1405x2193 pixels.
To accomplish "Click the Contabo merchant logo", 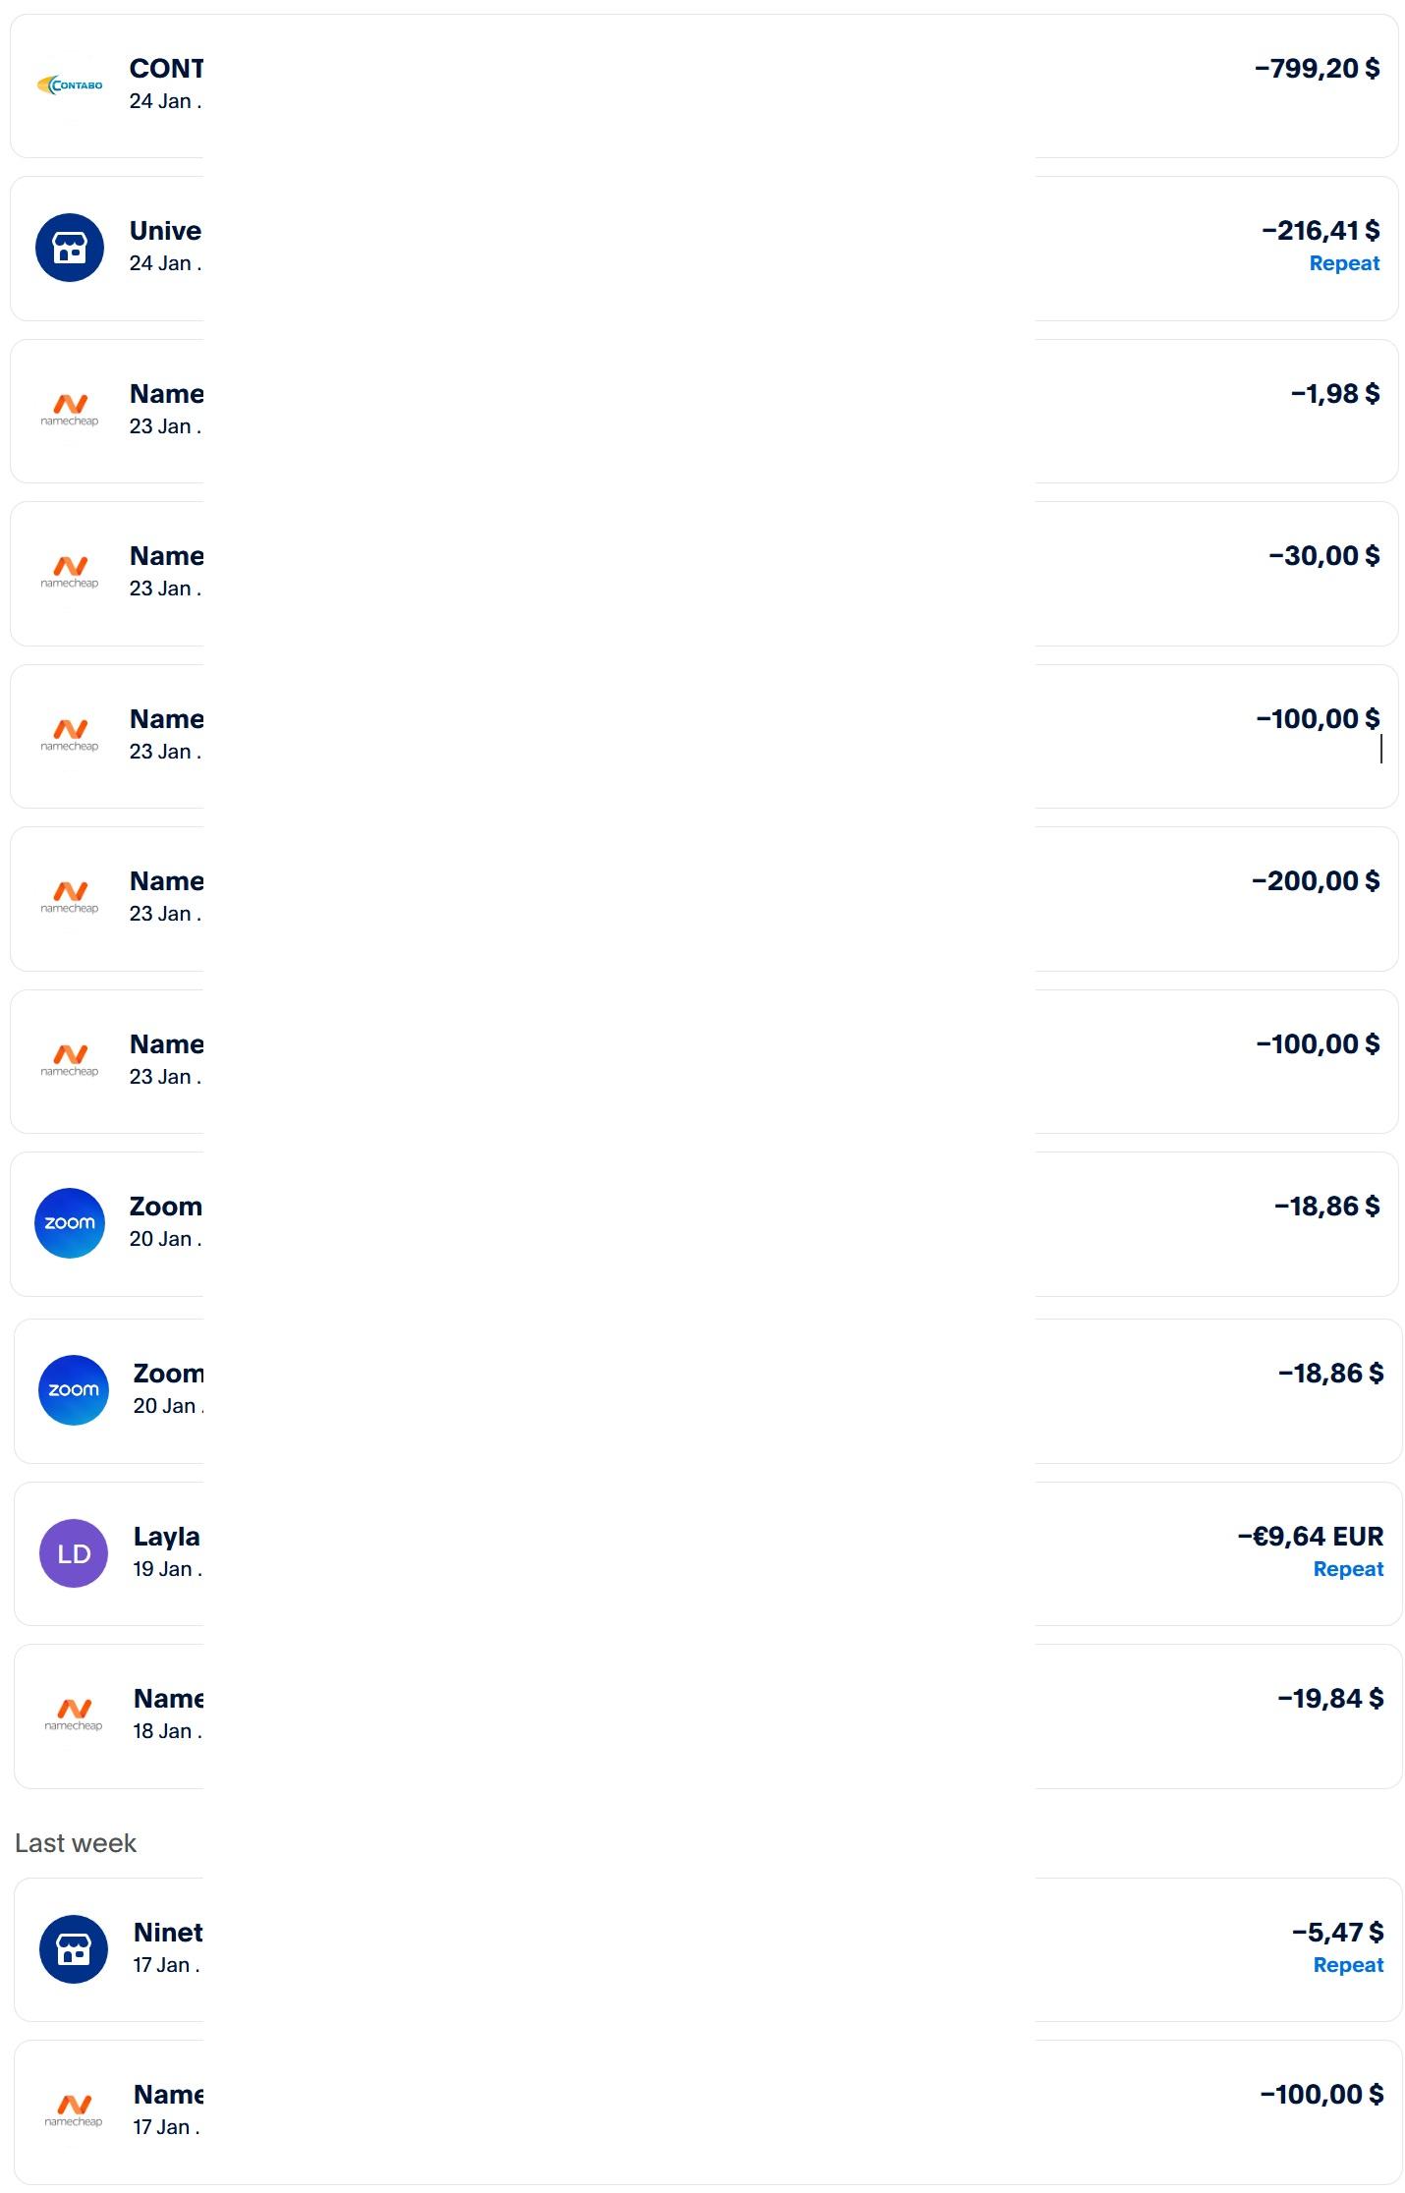I will [x=70, y=85].
